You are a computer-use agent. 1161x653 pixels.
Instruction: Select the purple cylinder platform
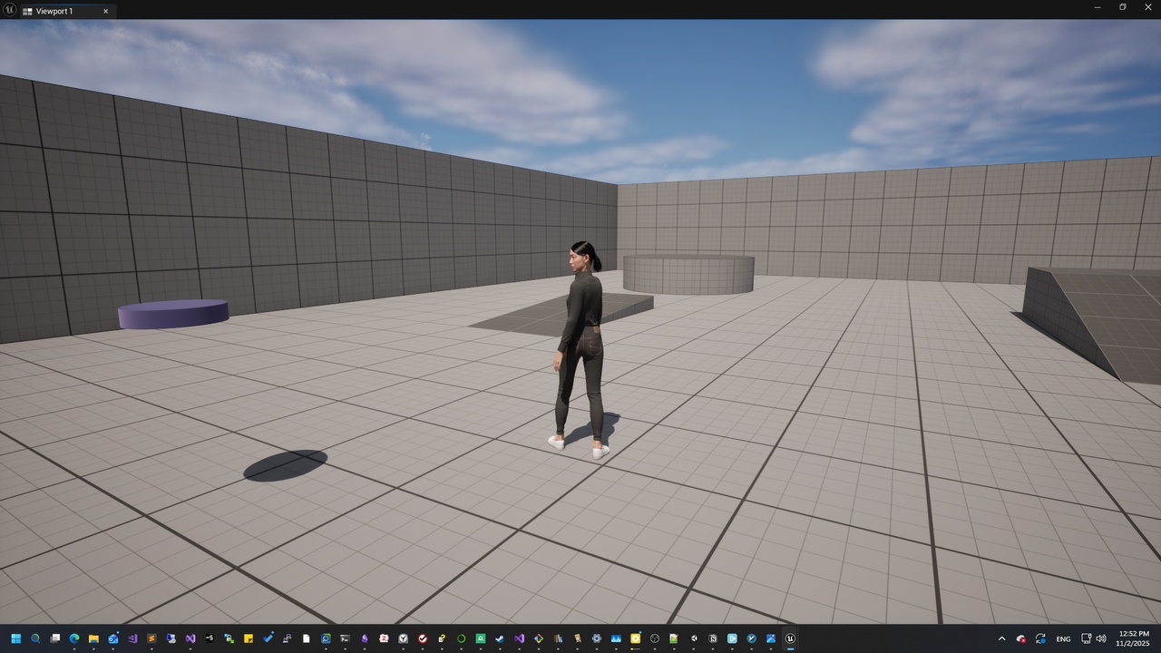pos(173,314)
